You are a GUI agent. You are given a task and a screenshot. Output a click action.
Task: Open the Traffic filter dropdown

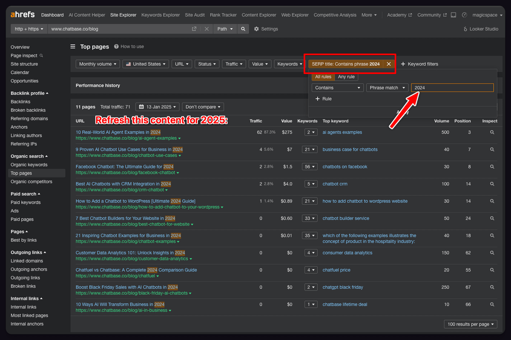pos(234,64)
